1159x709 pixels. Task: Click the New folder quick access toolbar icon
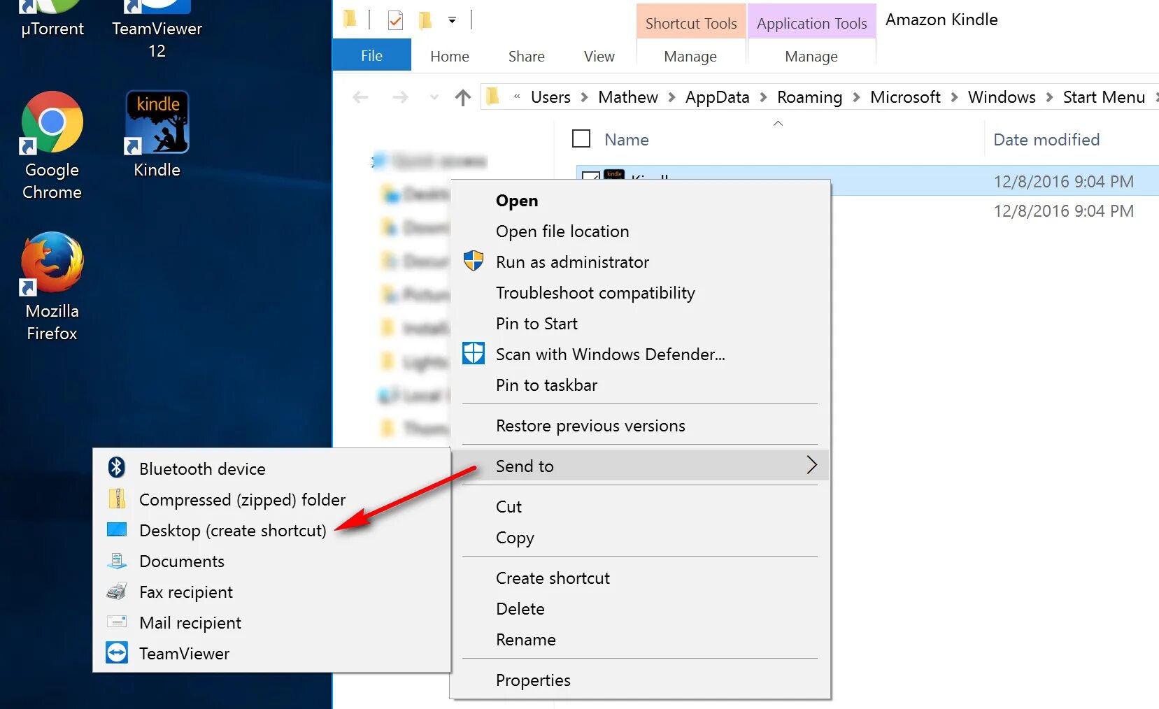(x=425, y=20)
